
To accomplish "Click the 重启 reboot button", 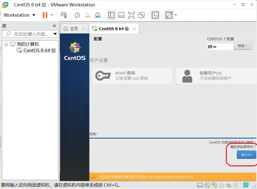I will 246,155.
